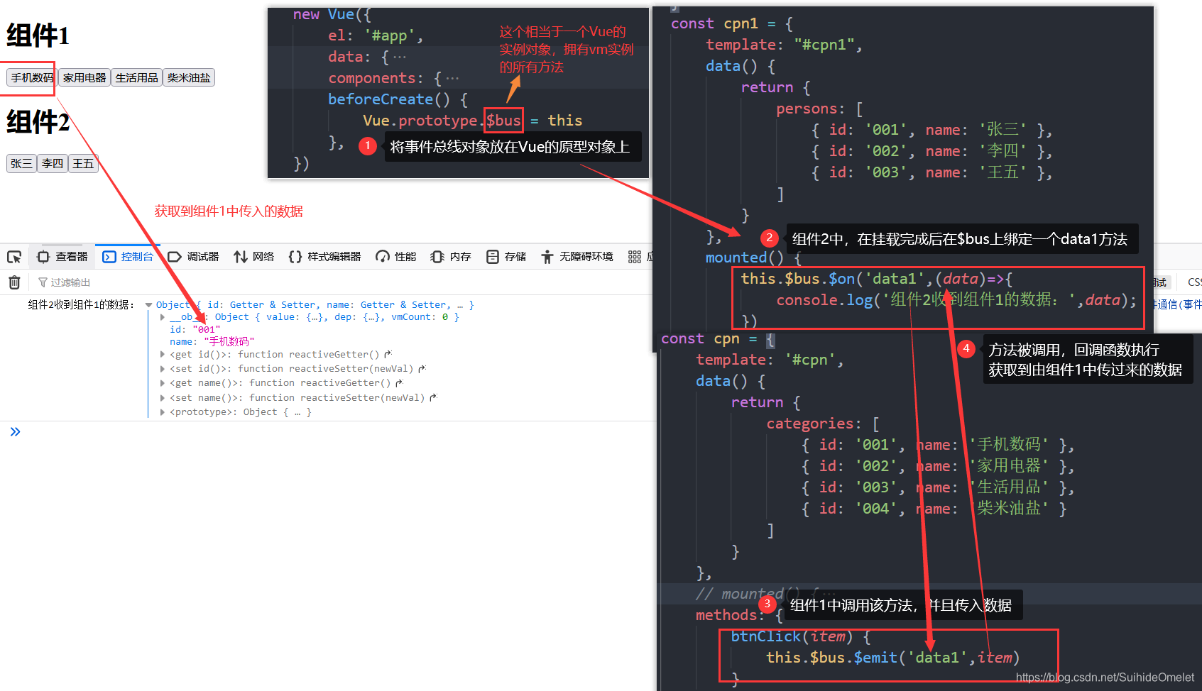The height and width of the screenshot is (691, 1202).
Task: Jump to definition of set name() reactiveSetter
Action: point(433,398)
